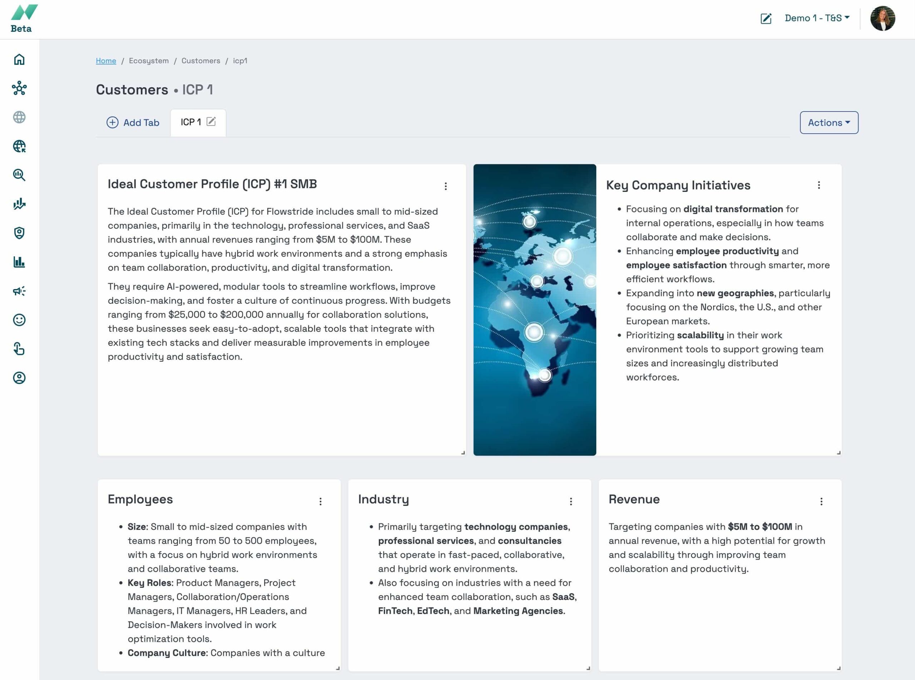The image size is (915, 680).
Task: Click the user profile circle sidebar icon
Action: click(x=19, y=378)
